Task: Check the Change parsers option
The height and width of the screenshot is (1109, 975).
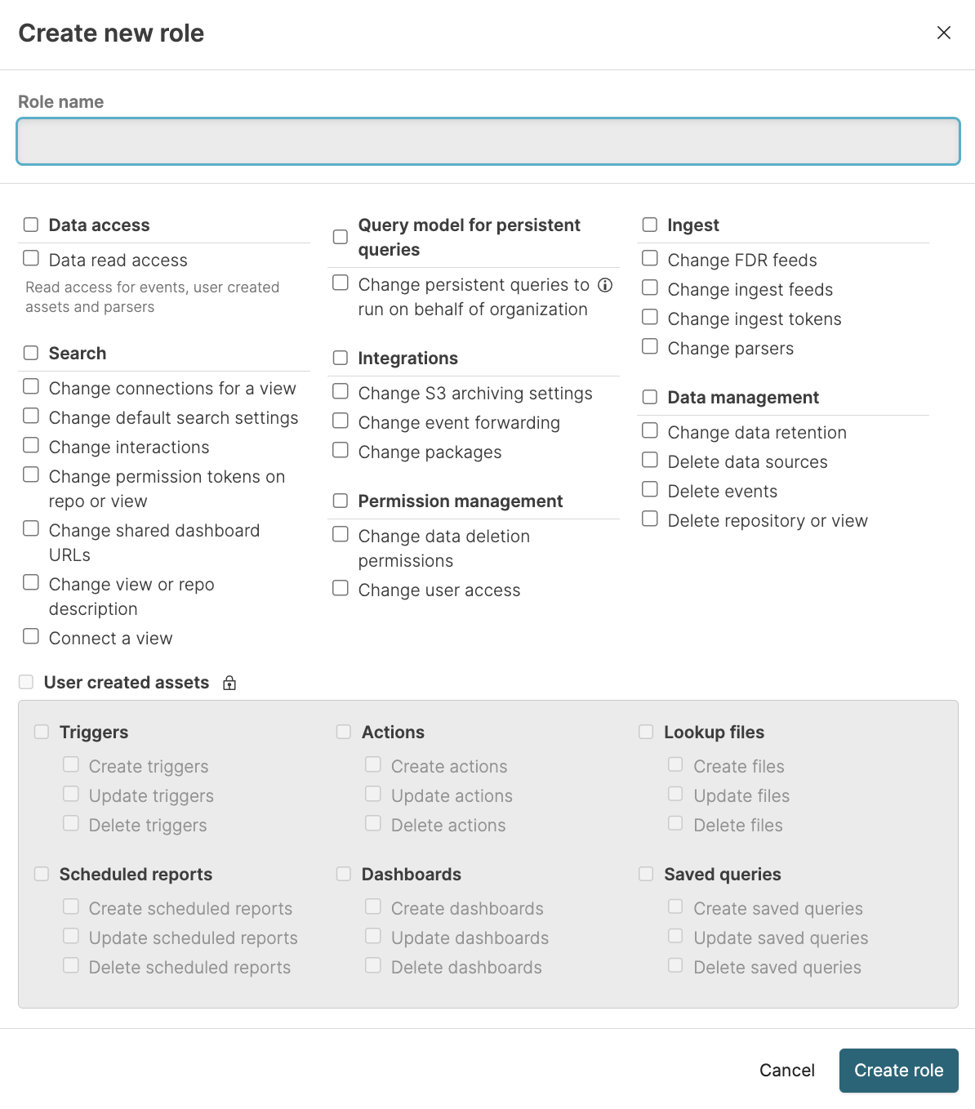Action: point(650,345)
